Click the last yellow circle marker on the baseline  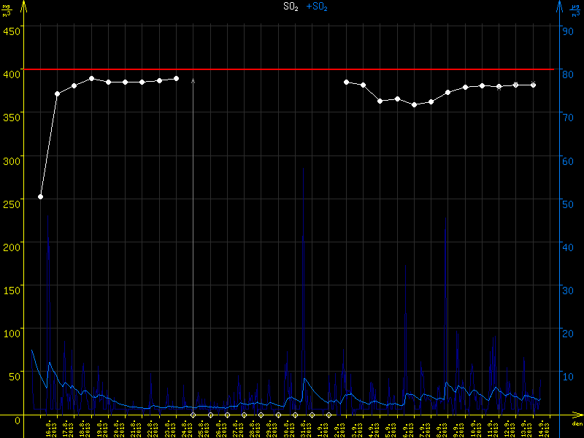click(328, 415)
